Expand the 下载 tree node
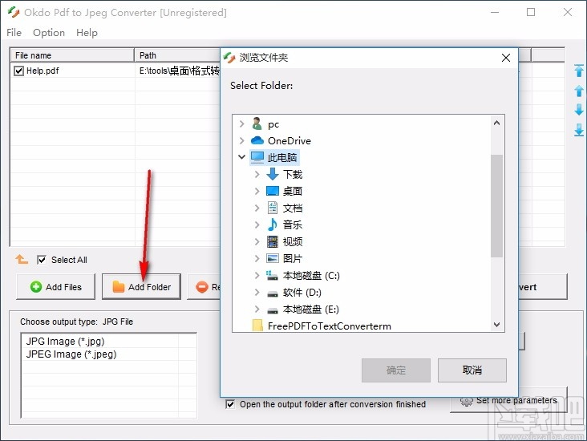Screen dimensions: 587x441 257,174
